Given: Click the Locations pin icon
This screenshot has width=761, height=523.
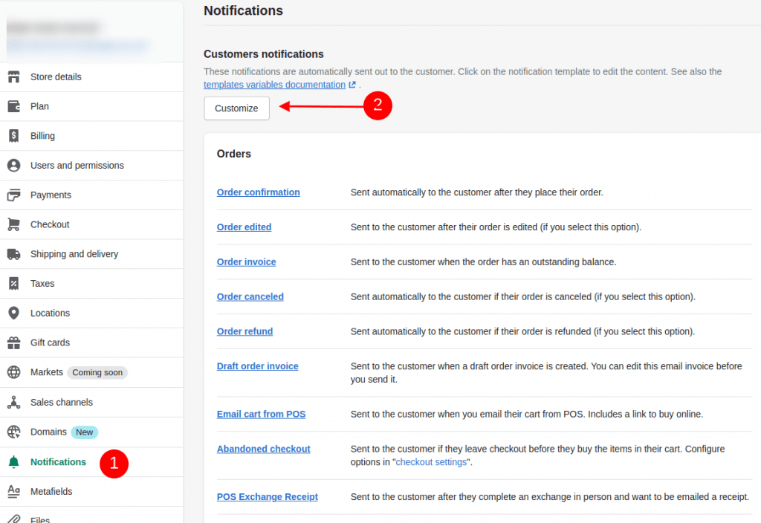Looking at the screenshot, I should (x=13, y=313).
